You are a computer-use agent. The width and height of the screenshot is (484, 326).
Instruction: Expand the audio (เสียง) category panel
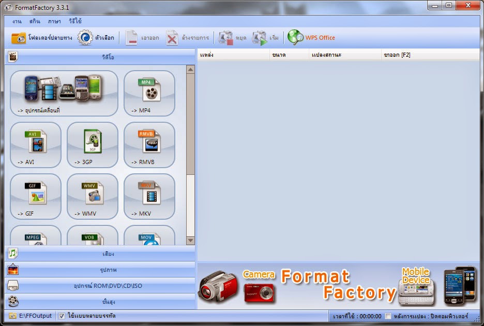click(x=100, y=254)
